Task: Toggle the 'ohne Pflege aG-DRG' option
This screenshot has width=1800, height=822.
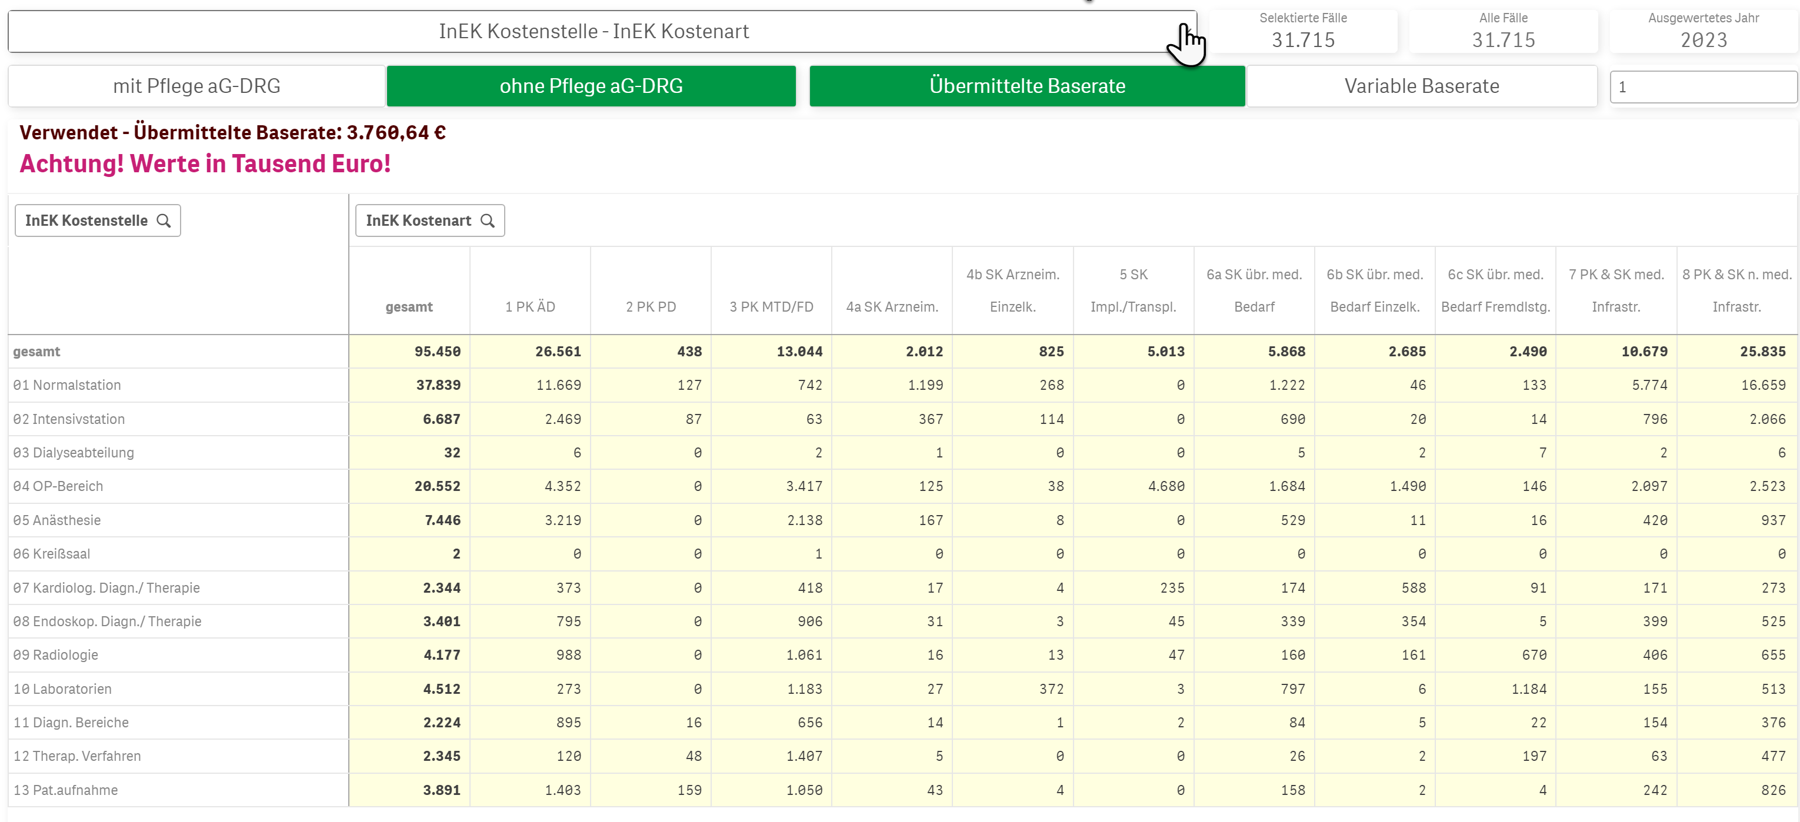Action: pos(591,86)
